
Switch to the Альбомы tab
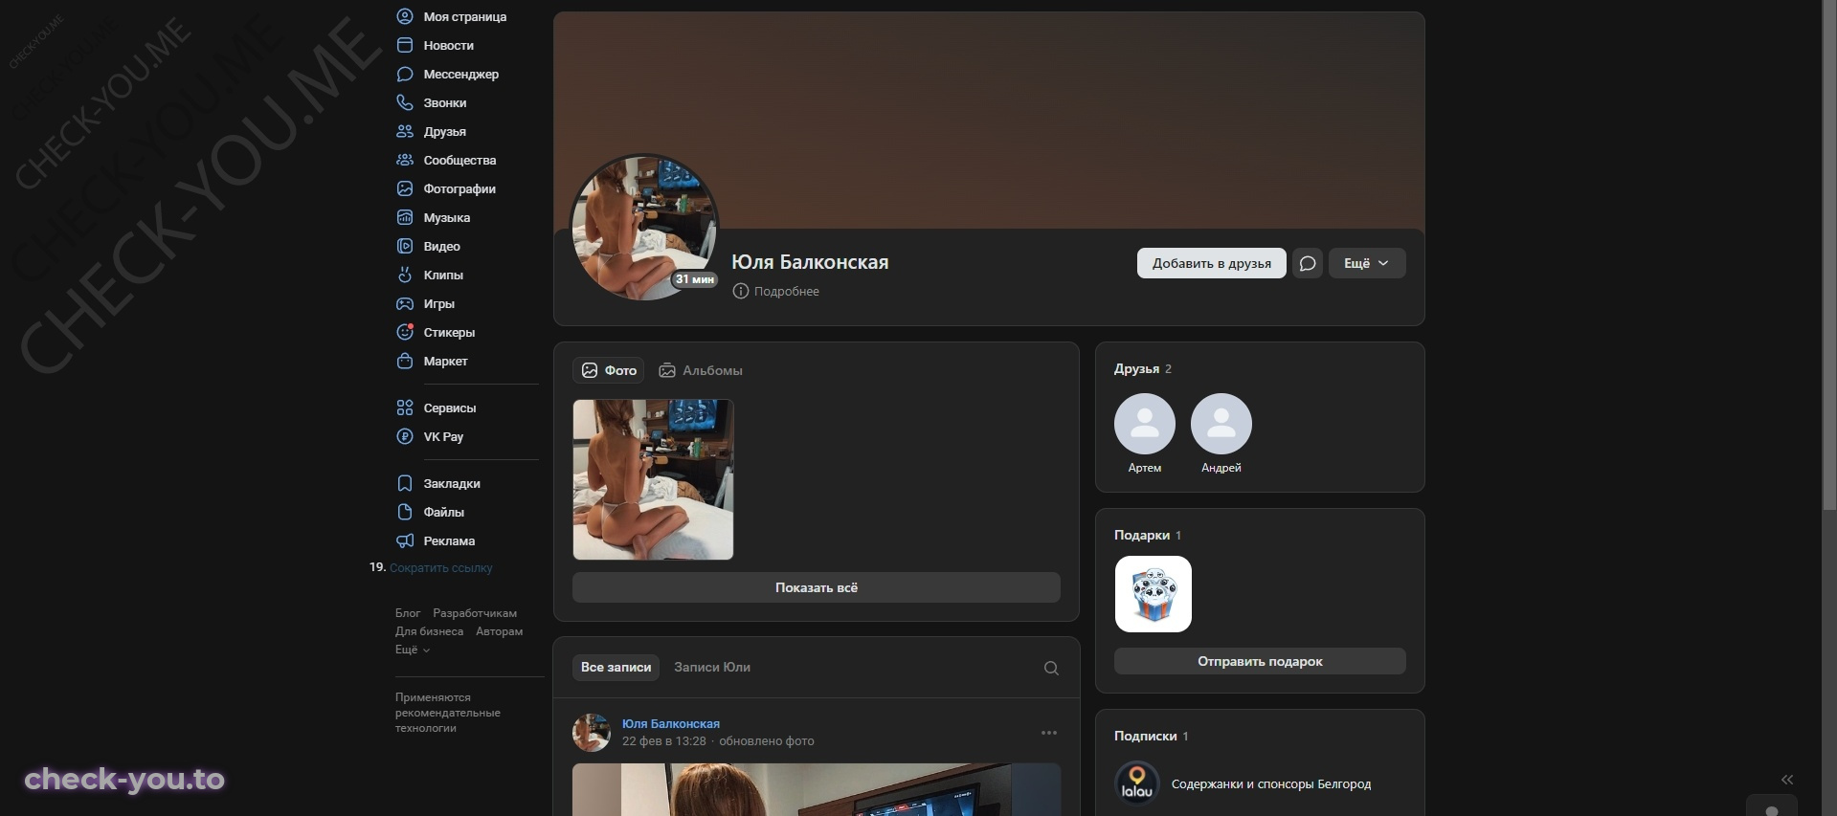click(x=701, y=370)
